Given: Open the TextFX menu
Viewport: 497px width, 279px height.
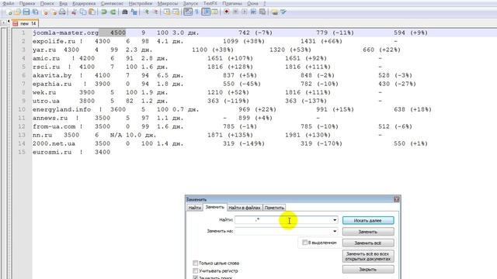Looking at the screenshot, I should pyautogui.click(x=210, y=3).
